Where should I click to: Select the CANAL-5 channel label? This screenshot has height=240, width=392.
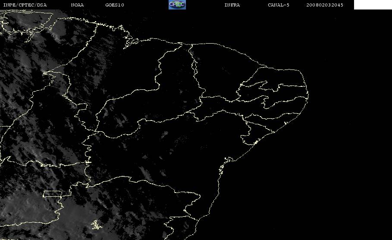(279, 5)
